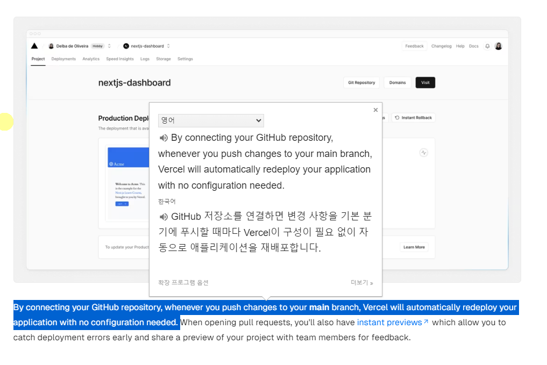
Task: Click the Git Repository button
Action: 361,83
